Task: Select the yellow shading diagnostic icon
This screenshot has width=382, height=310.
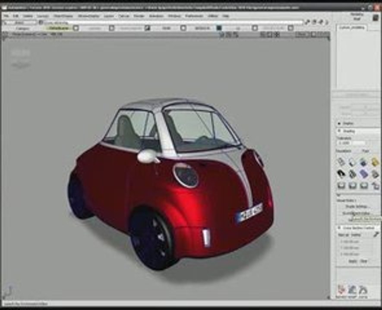Action: pos(375,162)
